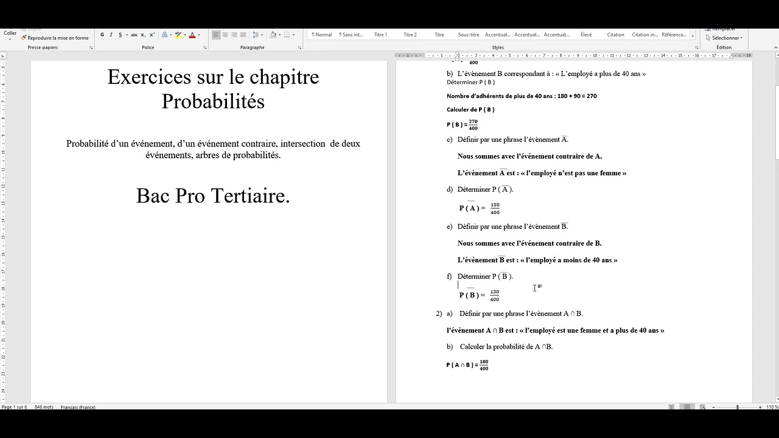Click the zoom slider handle
779x438 pixels.
point(738,407)
